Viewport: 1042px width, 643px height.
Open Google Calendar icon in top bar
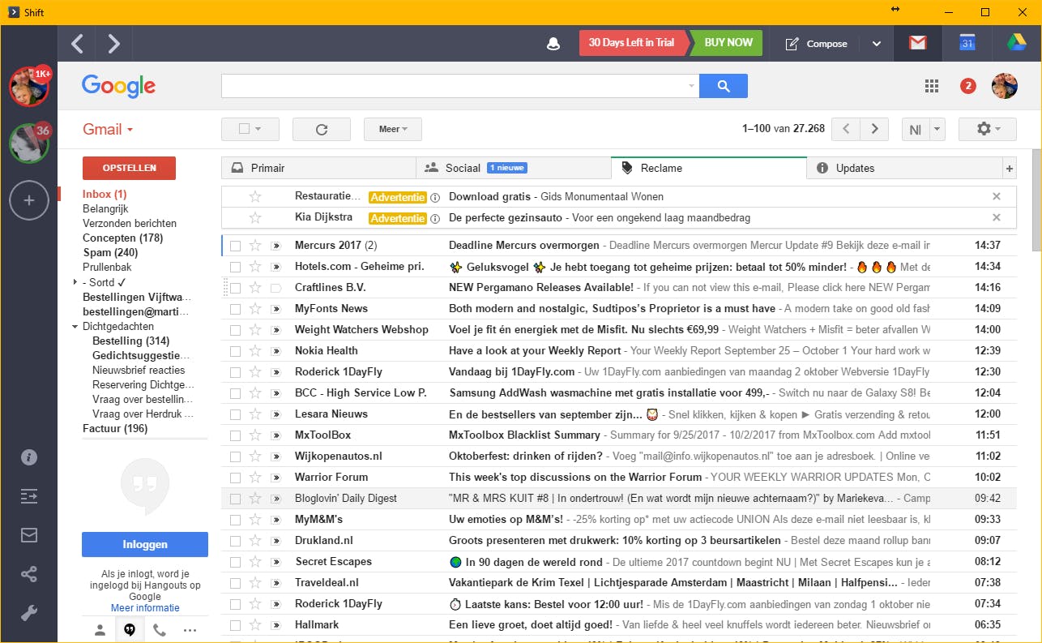(x=967, y=43)
